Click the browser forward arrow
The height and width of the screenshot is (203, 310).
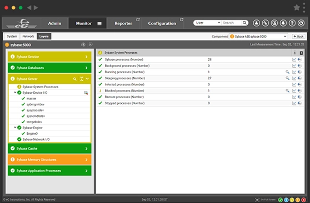click(x=36, y=8)
